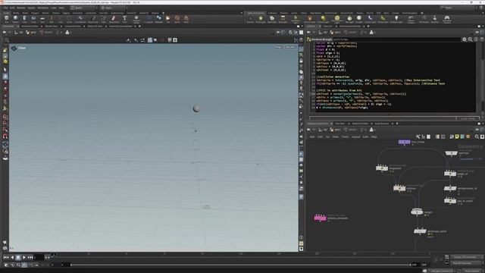The image size is (485, 273).
Task: Add an Ambient Light from the shelf
Action: (x=396, y=19)
